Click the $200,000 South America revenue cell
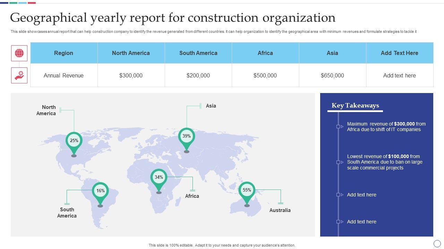 [198, 75]
